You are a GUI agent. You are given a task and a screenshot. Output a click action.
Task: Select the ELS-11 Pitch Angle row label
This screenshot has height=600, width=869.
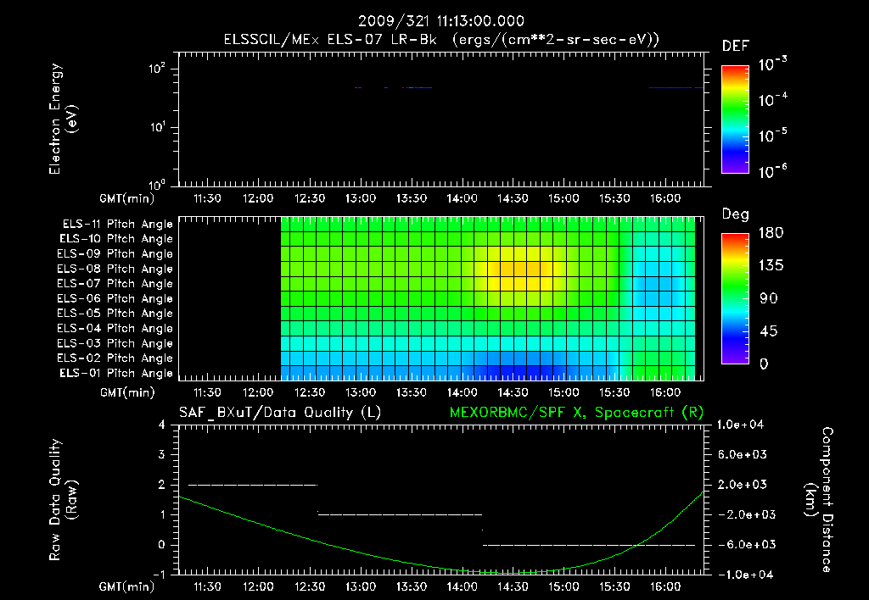pos(117,225)
